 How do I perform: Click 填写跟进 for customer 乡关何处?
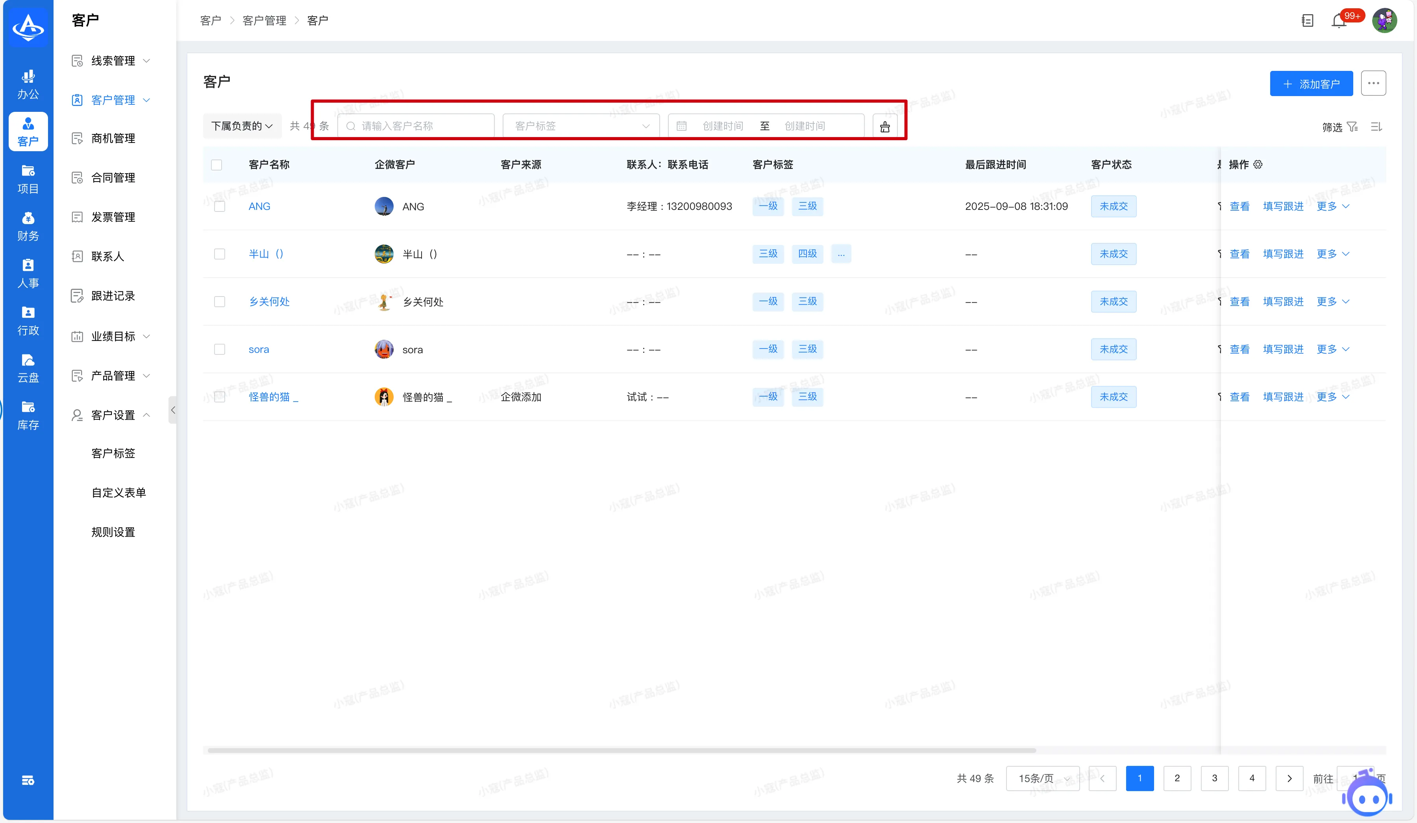pyautogui.click(x=1283, y=302)
